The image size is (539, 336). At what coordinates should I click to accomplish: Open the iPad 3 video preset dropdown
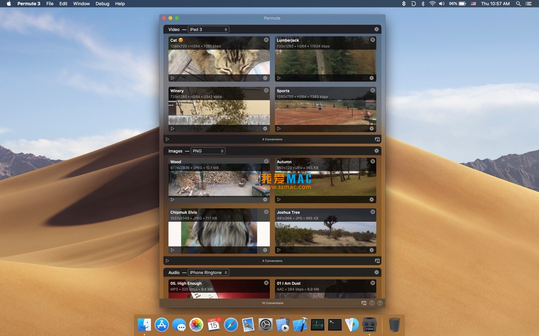point(208,29)
